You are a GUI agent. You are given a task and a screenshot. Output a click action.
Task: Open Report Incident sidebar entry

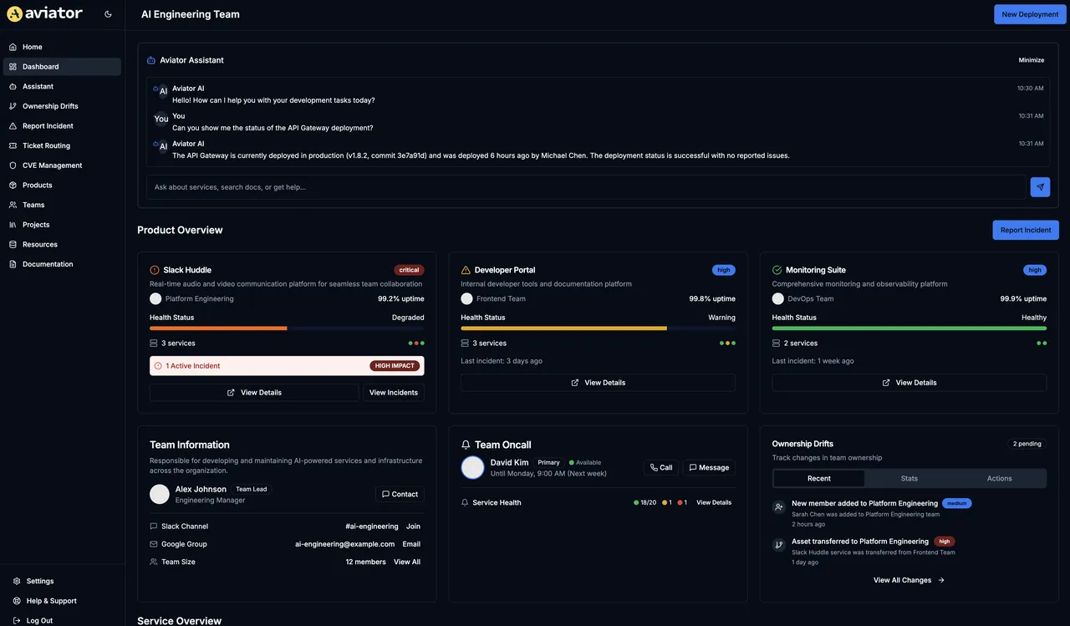pyautogui.click(x=62, y=126)
